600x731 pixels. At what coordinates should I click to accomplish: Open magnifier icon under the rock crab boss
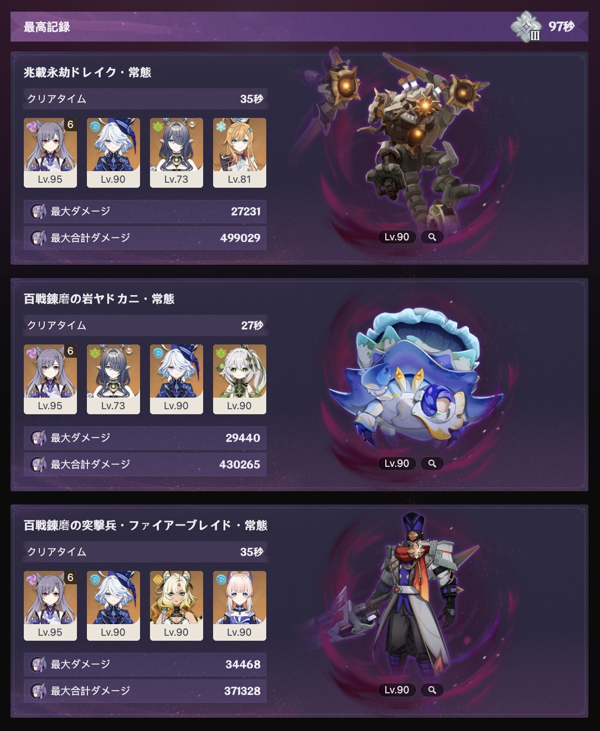(x=432, y=464)
